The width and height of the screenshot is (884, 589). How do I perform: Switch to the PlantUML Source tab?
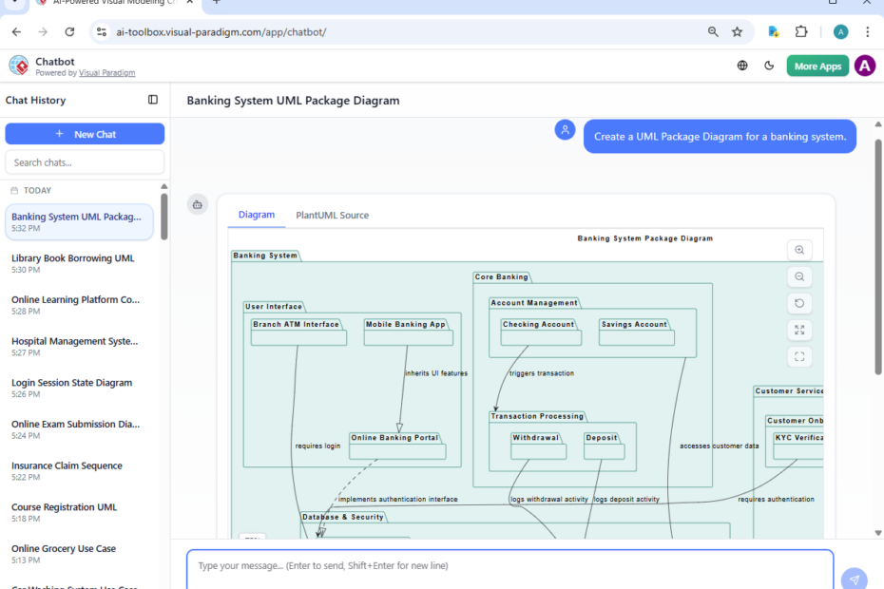coord(332,215)
